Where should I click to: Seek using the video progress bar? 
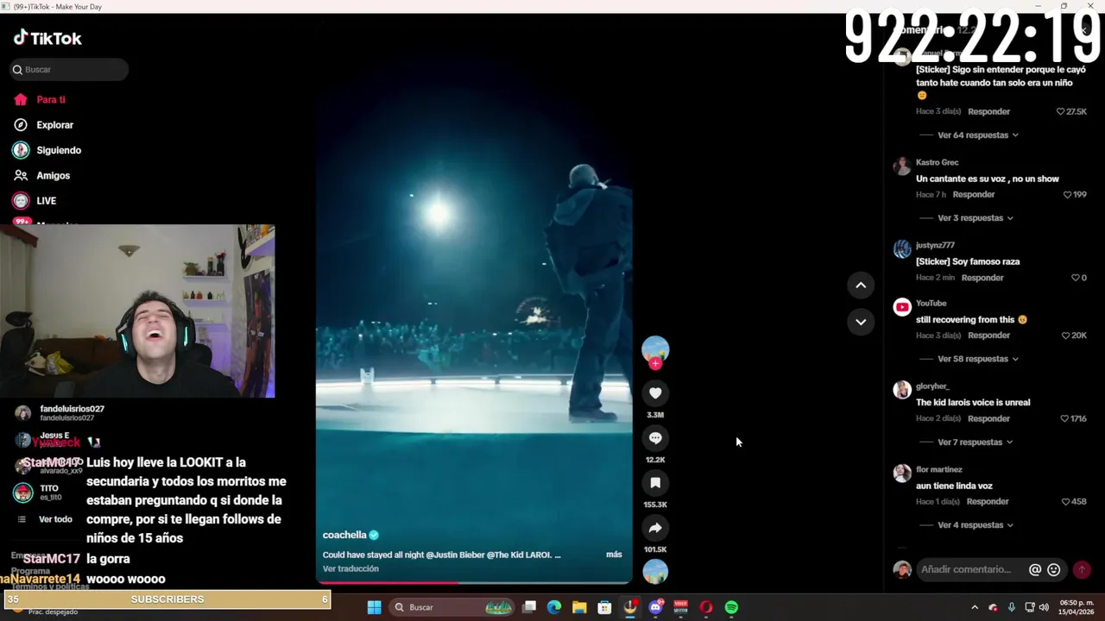[x=474, y=582]
